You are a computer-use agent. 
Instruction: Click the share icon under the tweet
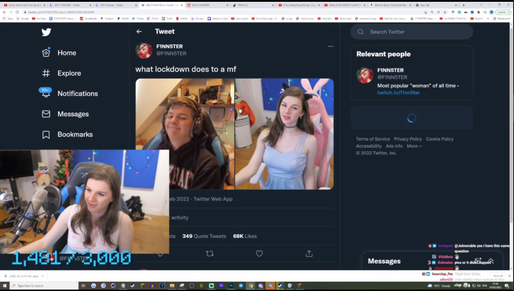309,253
